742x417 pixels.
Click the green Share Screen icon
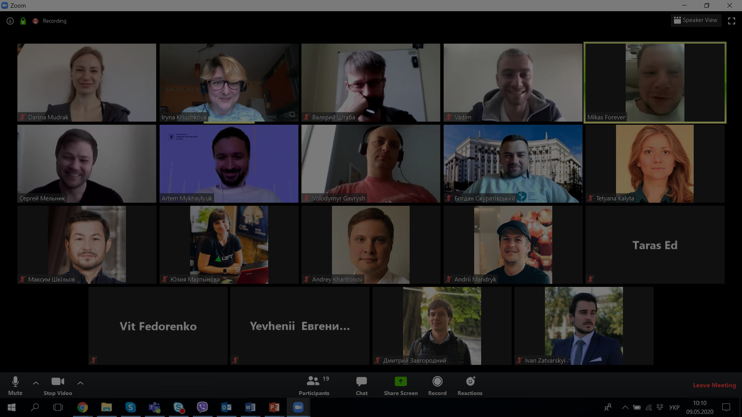pyautogui.click(x=401, y=381)
